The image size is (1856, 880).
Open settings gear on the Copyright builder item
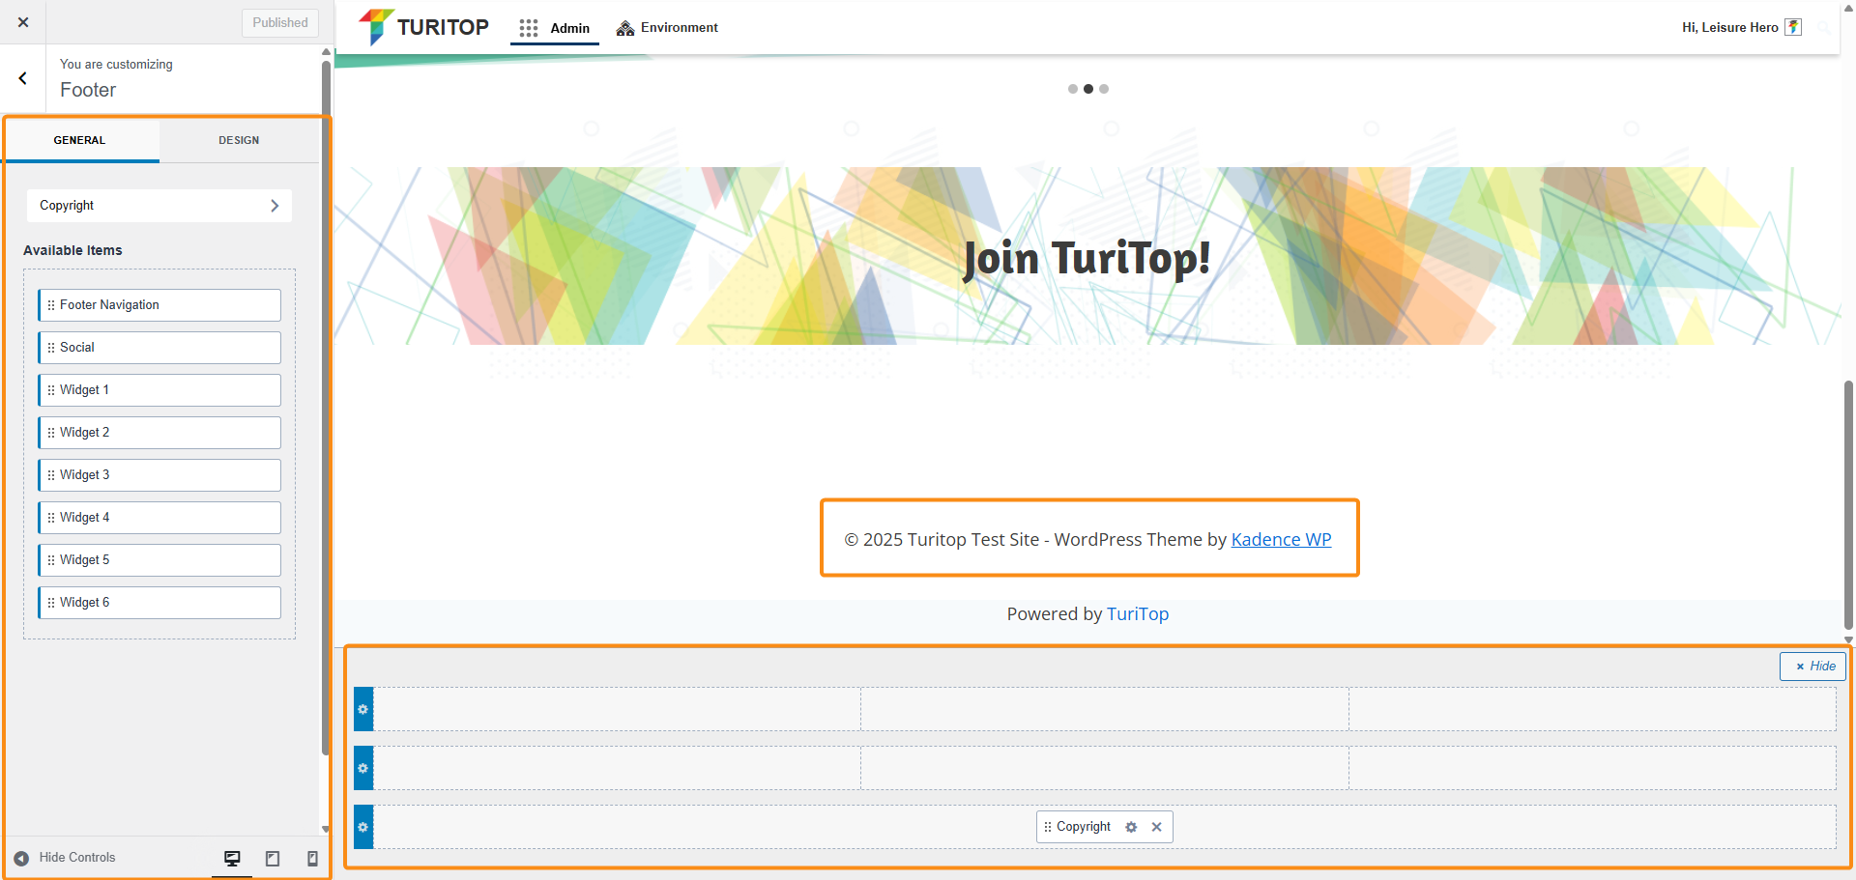pyautogui.click(x=1131, y=827)
